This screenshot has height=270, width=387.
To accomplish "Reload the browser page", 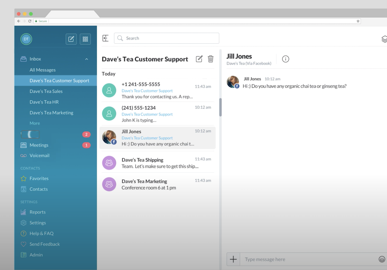I will coord(30,21).
